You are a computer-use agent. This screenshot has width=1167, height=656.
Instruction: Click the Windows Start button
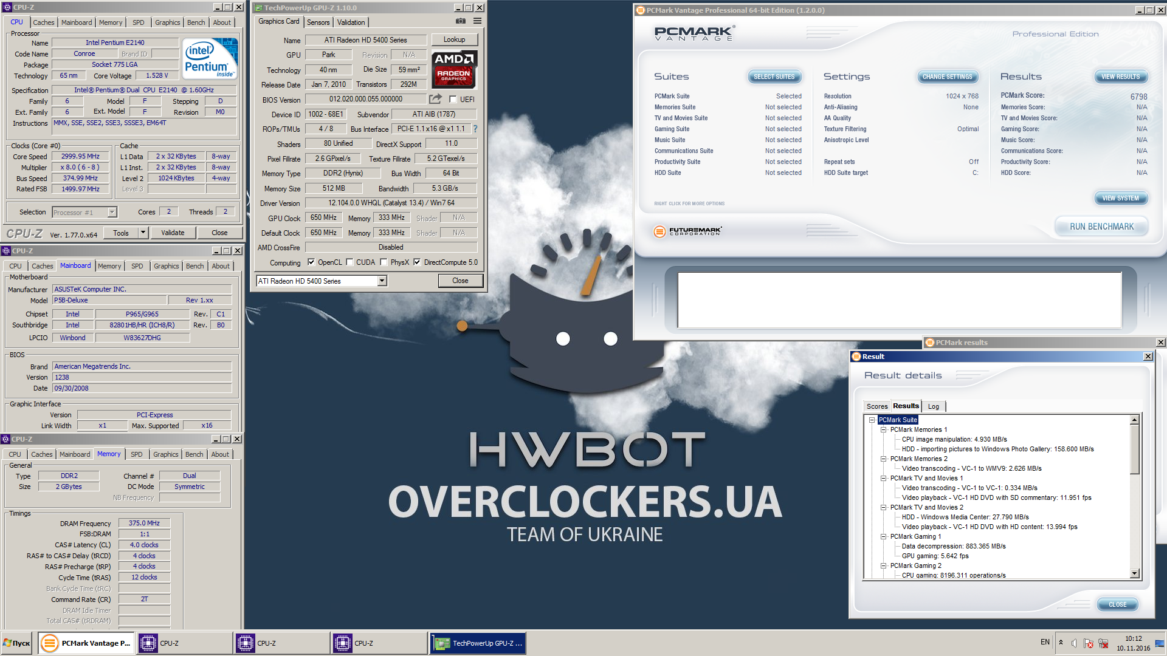coord(17,643)
